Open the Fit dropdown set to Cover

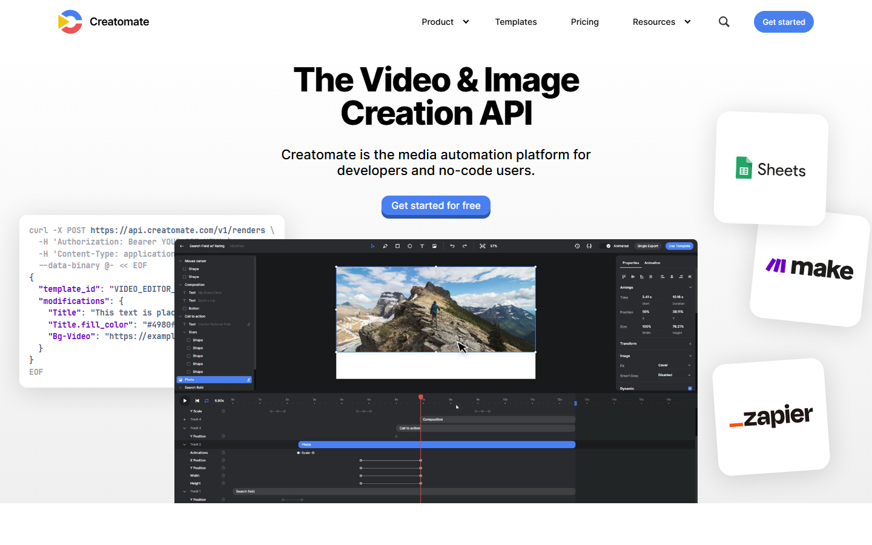(x=674, y=365)
